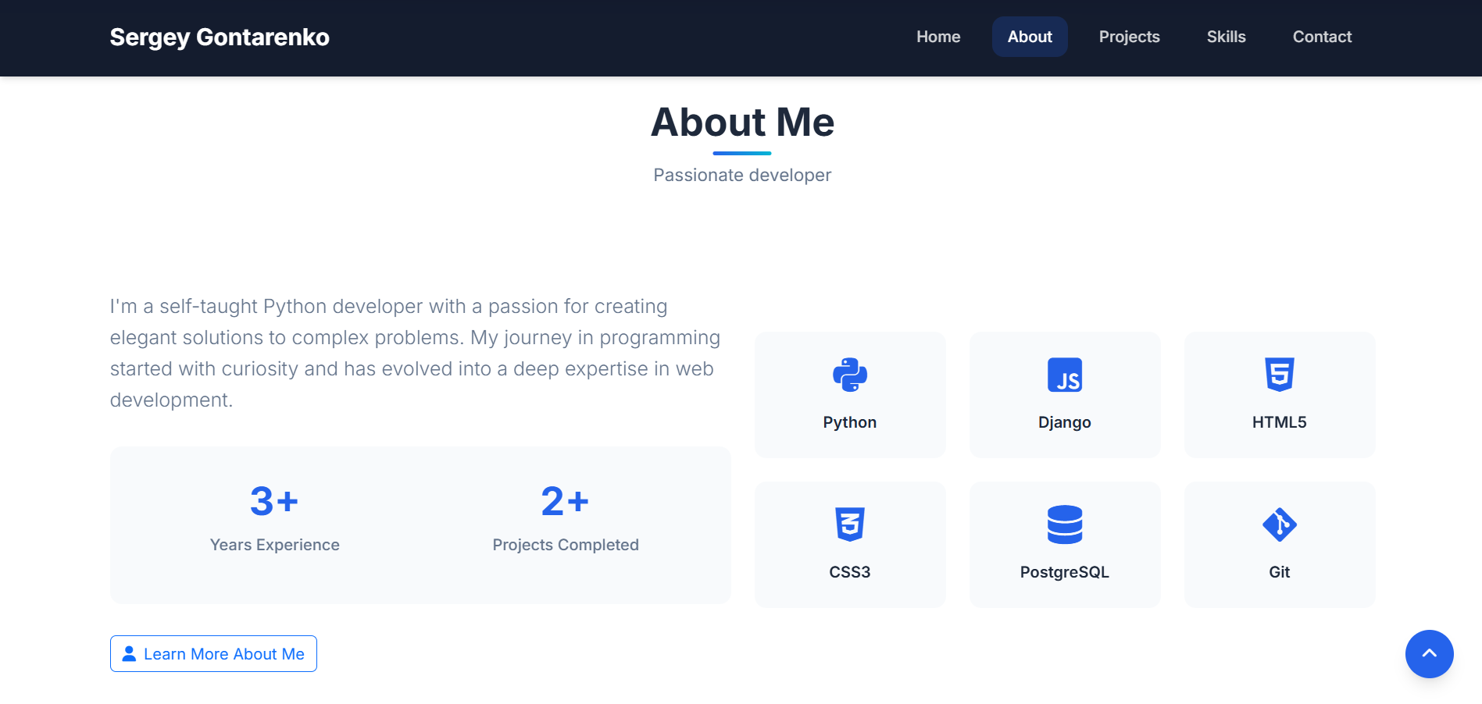
Task: Click the 2+ projects statistic
Action: (565, 501)
